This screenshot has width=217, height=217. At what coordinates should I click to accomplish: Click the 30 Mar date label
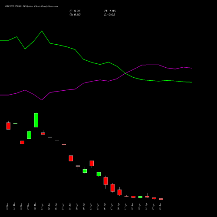click(35, 207)
